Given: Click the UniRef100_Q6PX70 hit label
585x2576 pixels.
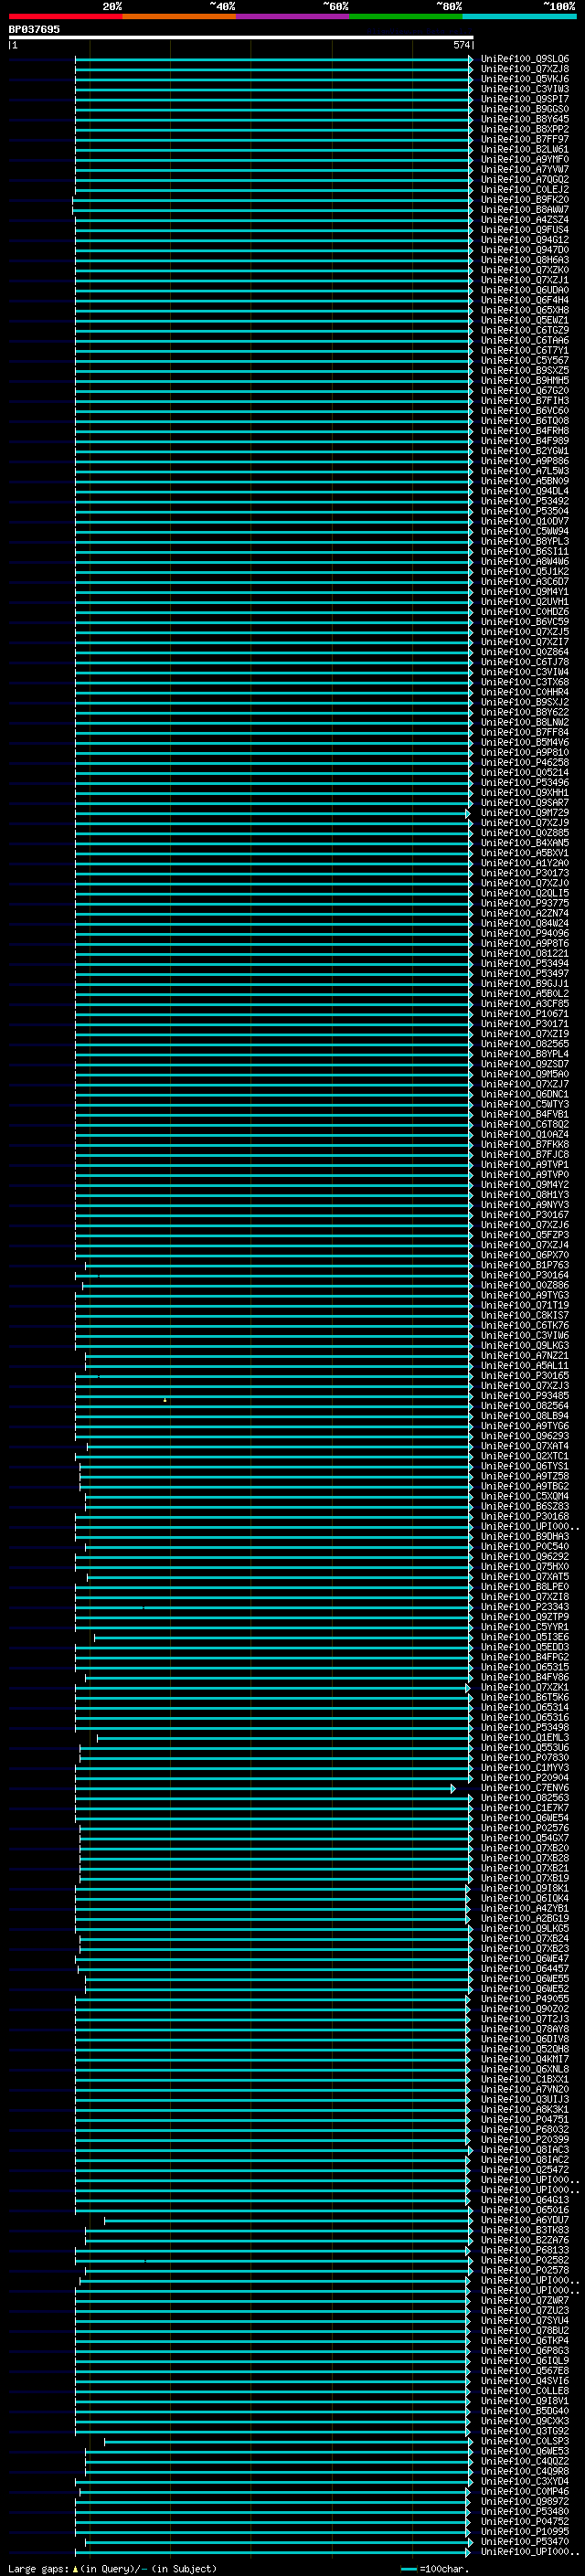Looking at the screenshot, I should click(x=525, y=1255).
